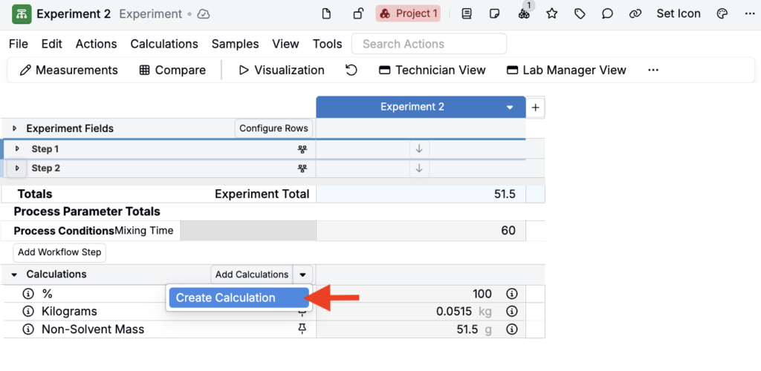Open the Calculations menu
Screen dimensions: 761x371
[164, 44]
